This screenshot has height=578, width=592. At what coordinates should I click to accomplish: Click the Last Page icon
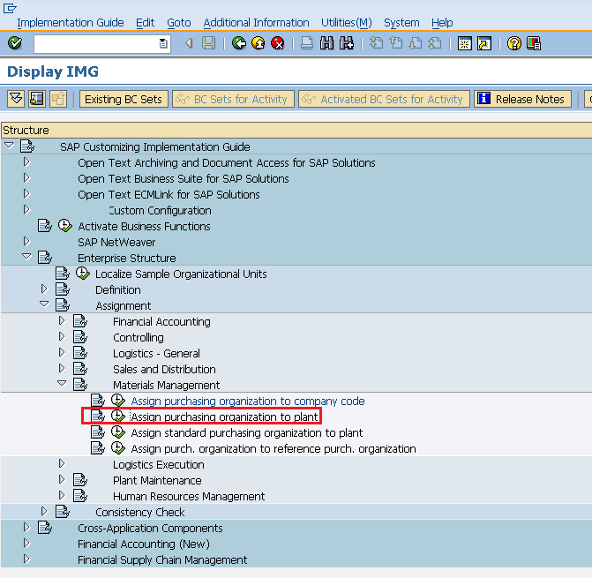click(x=435, y=43)
